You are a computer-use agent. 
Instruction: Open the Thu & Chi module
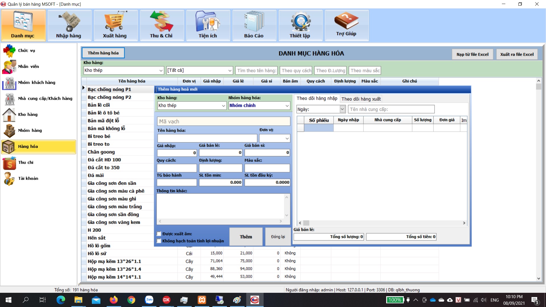click(162, 25)
